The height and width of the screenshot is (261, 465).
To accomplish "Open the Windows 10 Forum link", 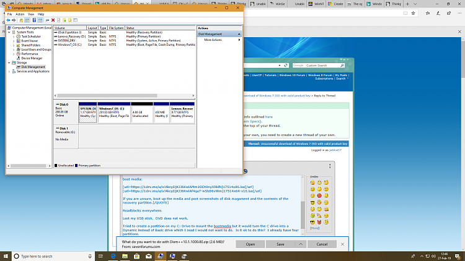I will point(292,75).
